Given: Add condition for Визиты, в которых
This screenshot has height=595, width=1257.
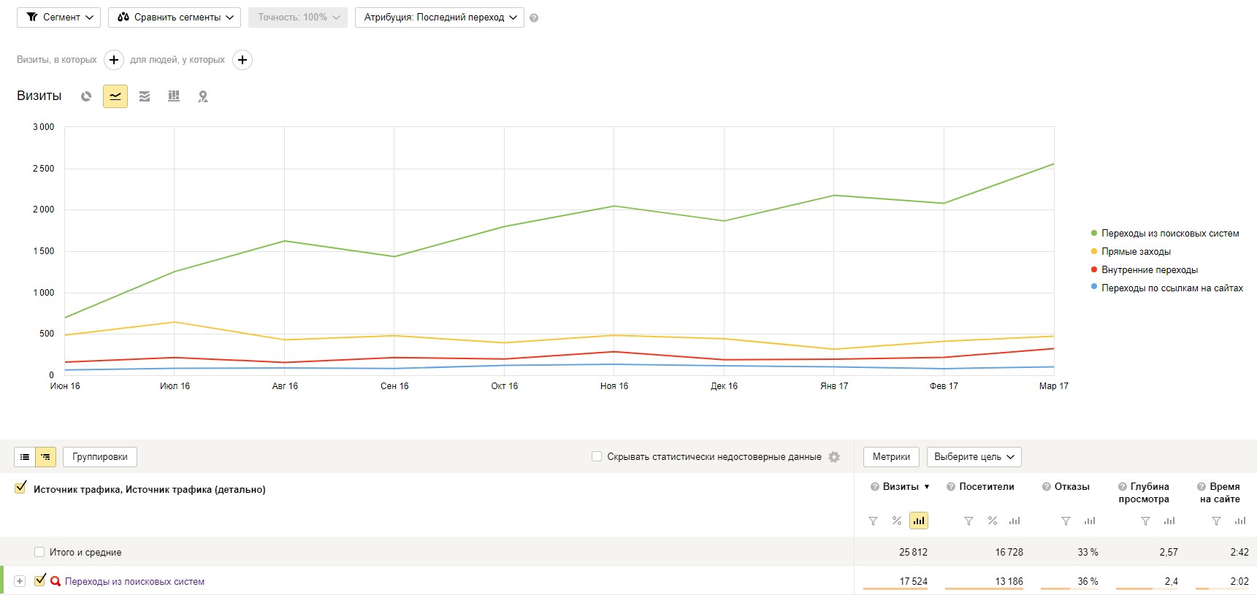Looking at the screenshot, I should point(114,60).
